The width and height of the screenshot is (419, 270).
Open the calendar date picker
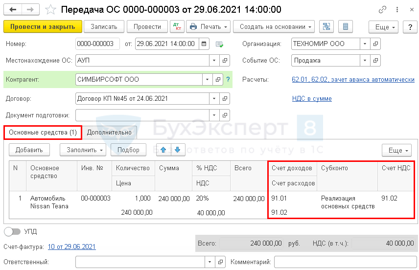(x=204, y=44)
